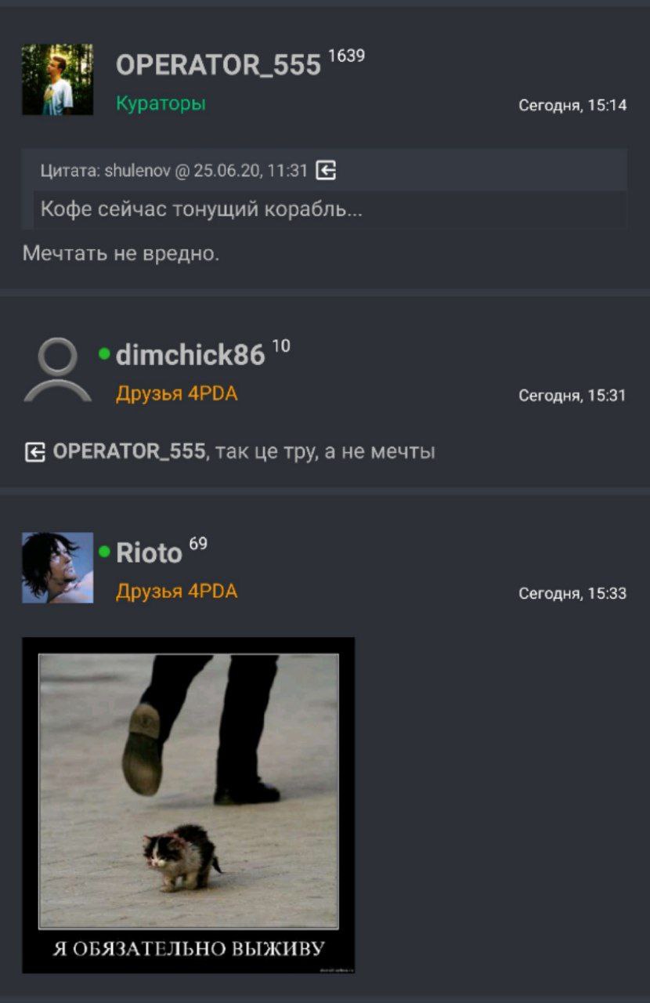Open the kitten demotivator image
The width and height of the screenshot is (650, 1003).
coord(188,805)
